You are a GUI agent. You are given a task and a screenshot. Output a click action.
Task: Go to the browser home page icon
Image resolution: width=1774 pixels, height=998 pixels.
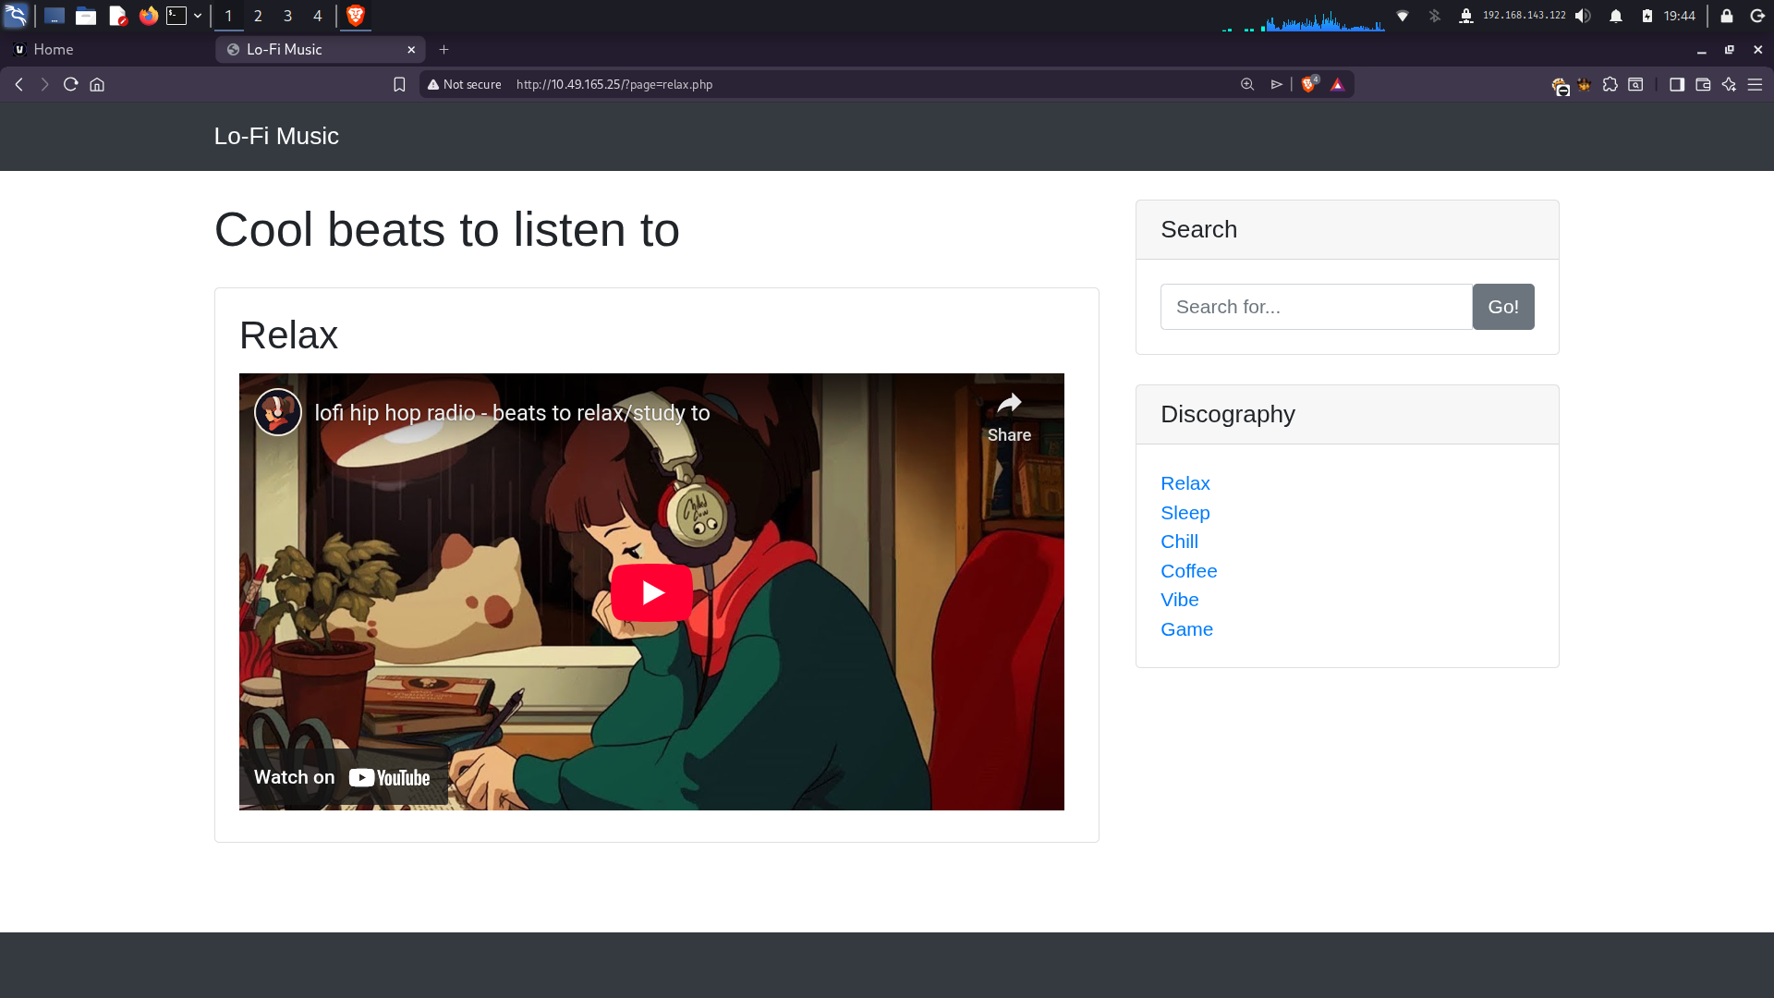click(x=97, y=84)
